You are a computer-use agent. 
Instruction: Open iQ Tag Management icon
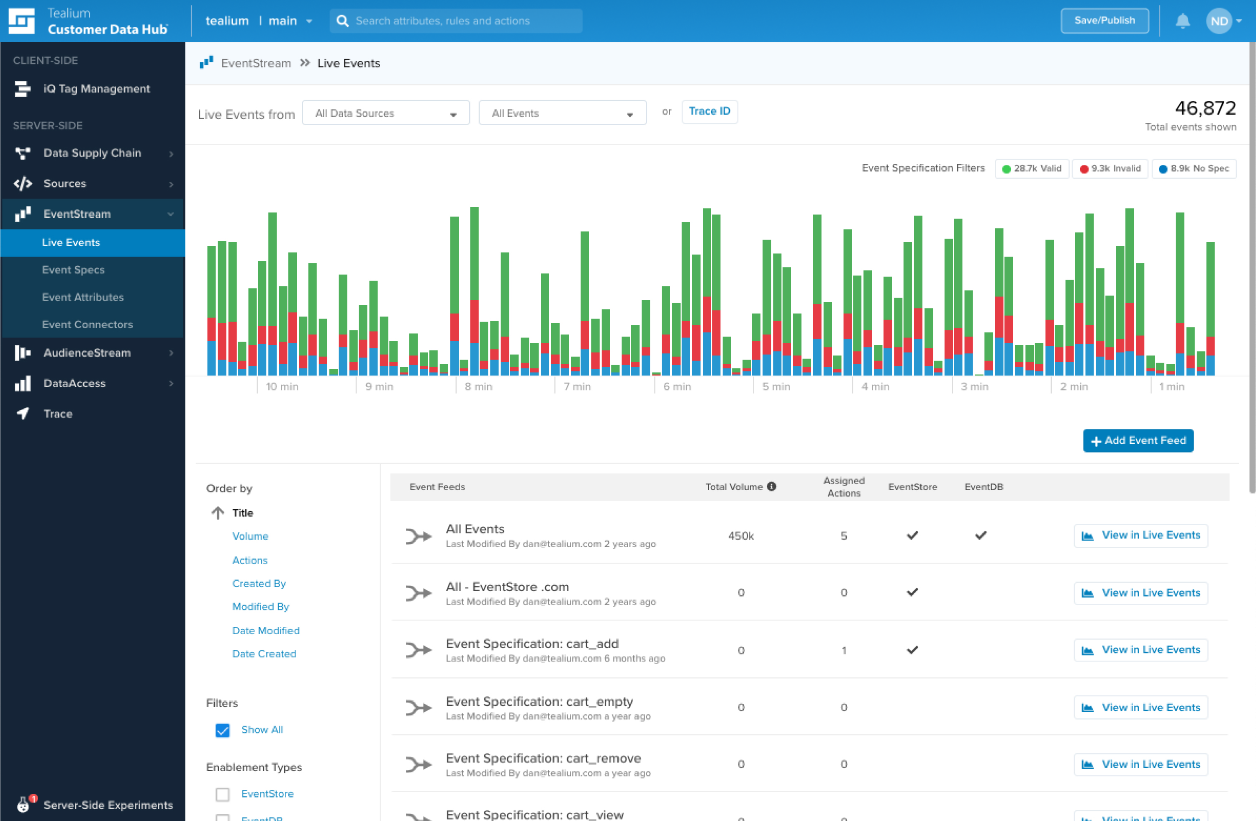(x=22, y=89)
